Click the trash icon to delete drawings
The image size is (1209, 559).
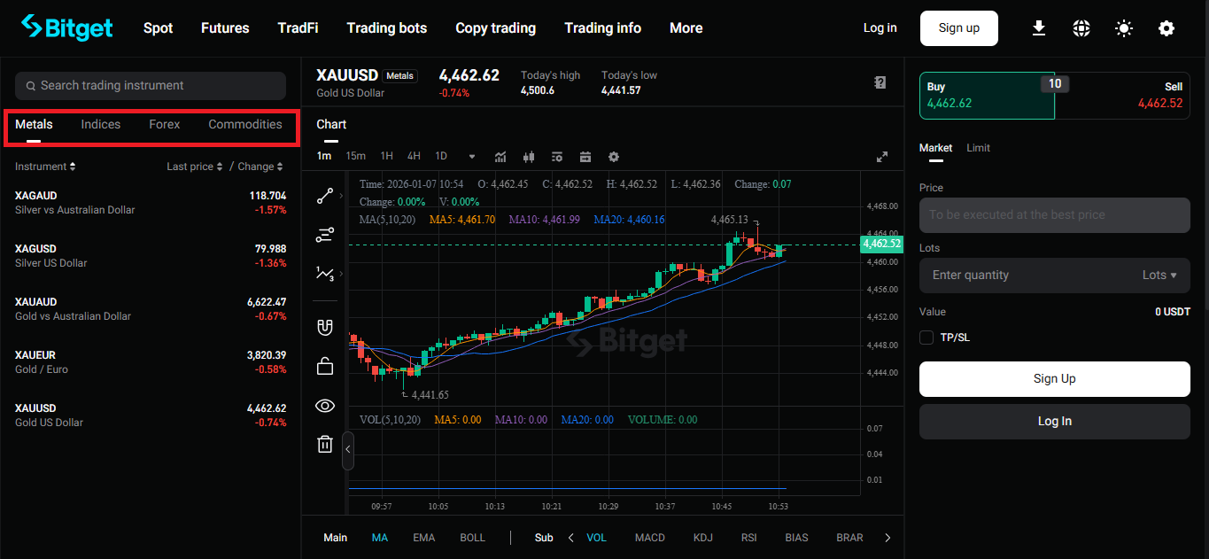click(x=325, y=444)
